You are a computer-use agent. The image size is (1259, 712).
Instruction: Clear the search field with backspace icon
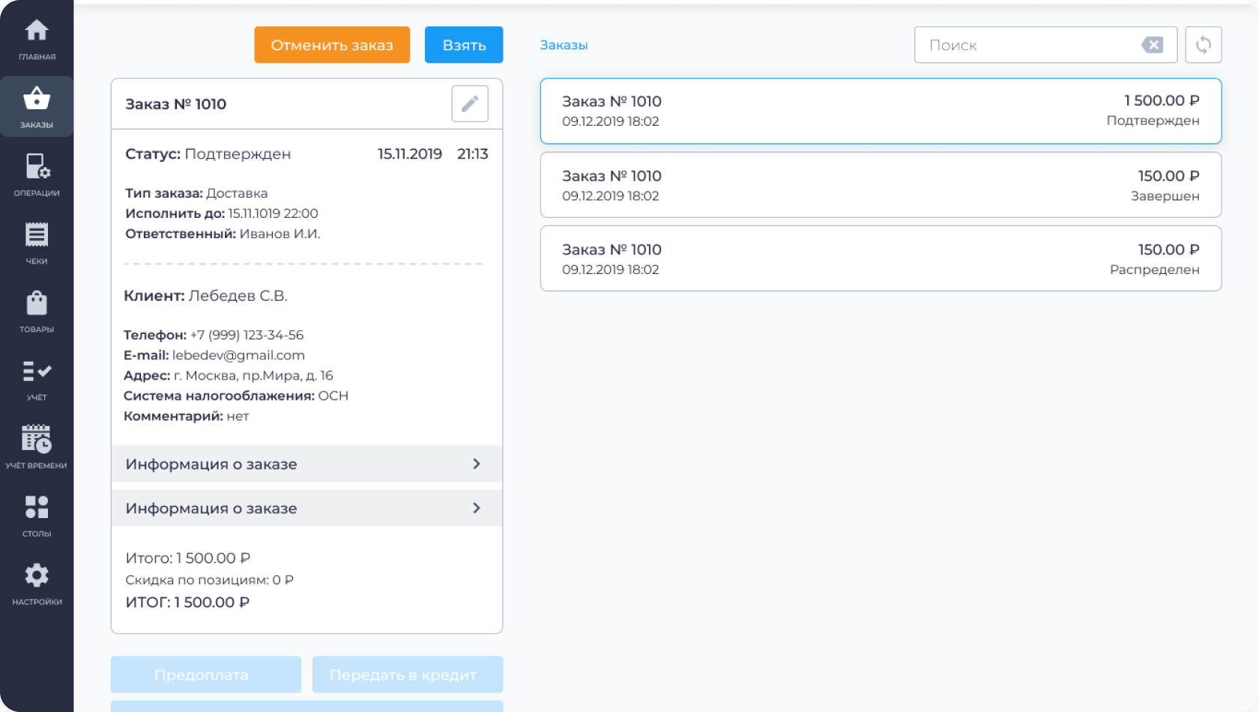pyautogui.click(x=1152, y=45)
